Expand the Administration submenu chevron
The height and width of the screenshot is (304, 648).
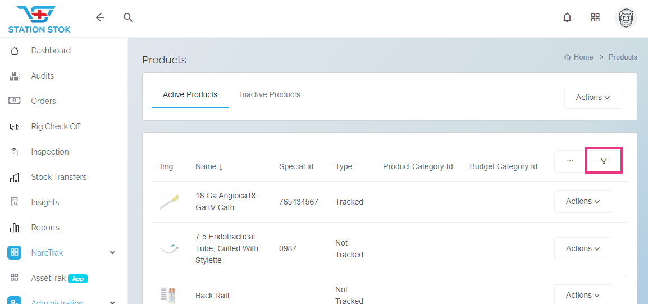click(112, 302)
